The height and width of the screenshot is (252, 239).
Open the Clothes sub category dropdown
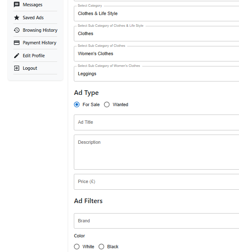(156, 33)
